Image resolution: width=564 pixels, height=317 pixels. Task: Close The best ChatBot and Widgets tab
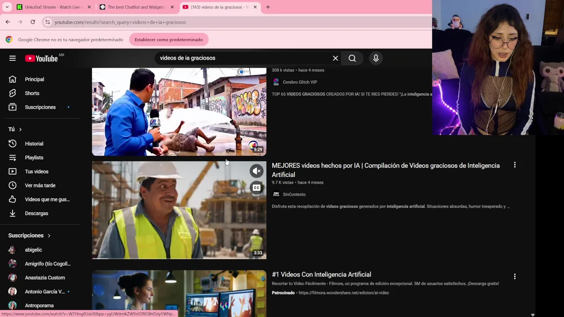tap(172, 7)
